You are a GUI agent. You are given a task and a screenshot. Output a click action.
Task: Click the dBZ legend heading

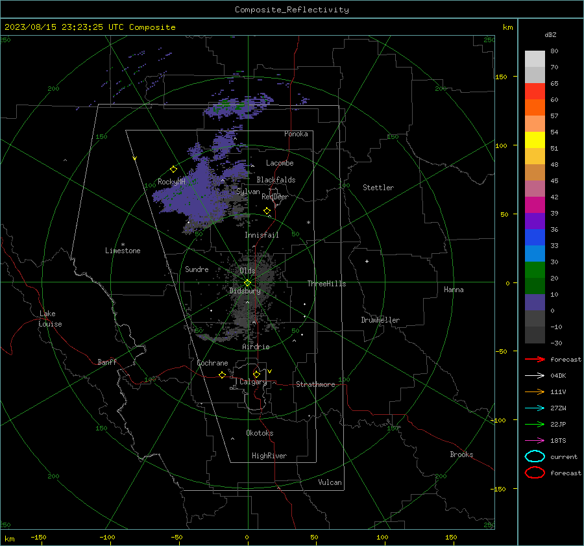pos(550,34)
